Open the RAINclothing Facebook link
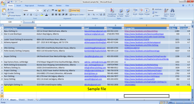The height and width of the screenshot is (104, 194). point(141,65)
